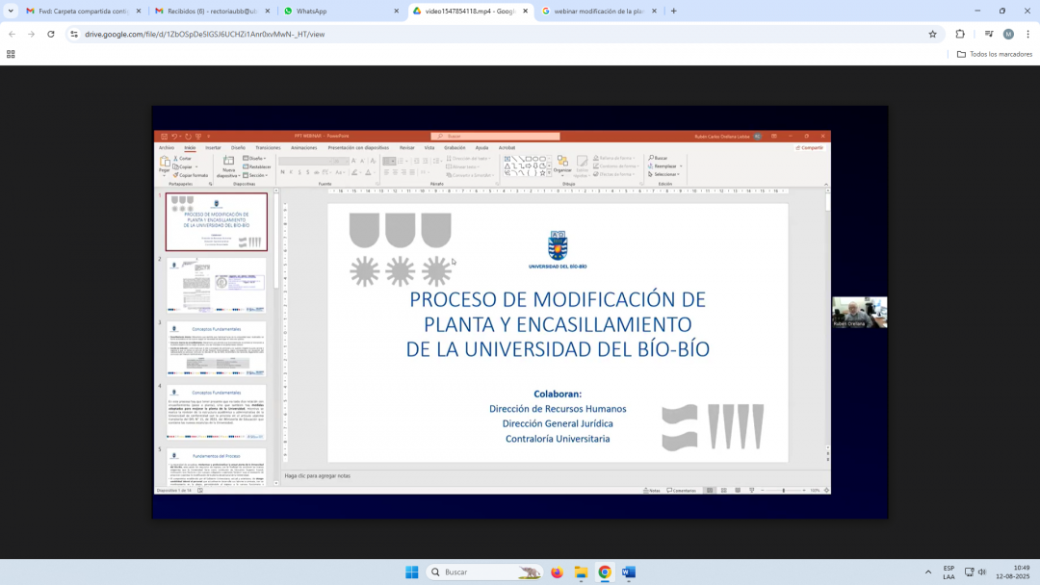Open the Chrome apps grid shortcut
Image resolution: width=1040 pixels, height=585 pixels.
point(11,54)
